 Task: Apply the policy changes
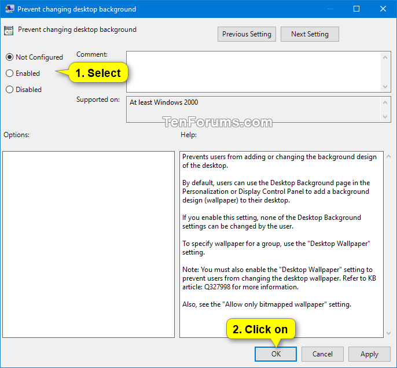(369, 354)
